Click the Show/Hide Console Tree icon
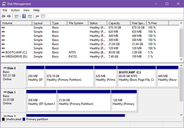Screen dimensions: 184x128 point(17,16)
